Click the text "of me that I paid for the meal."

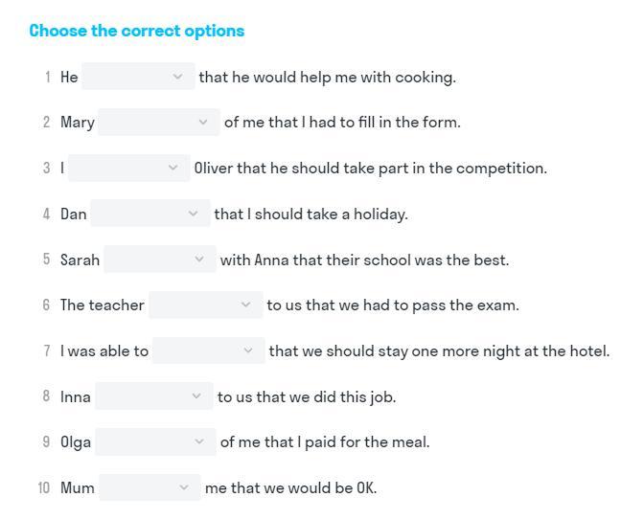[325, 442]
